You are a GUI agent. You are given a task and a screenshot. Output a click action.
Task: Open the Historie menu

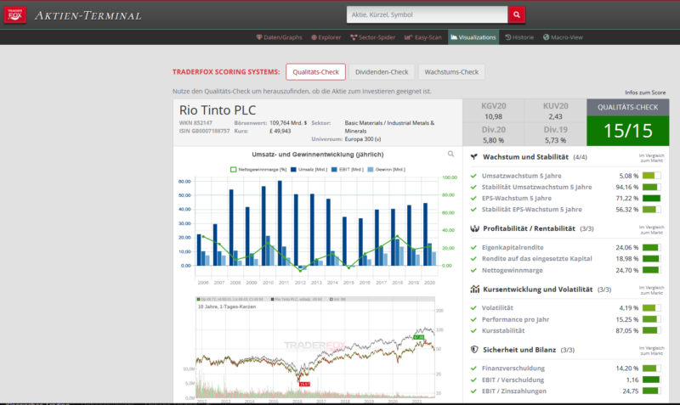519,37
